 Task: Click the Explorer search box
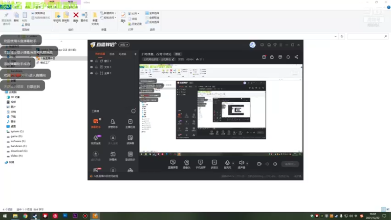pyautogui.click(x=368, y=36)
